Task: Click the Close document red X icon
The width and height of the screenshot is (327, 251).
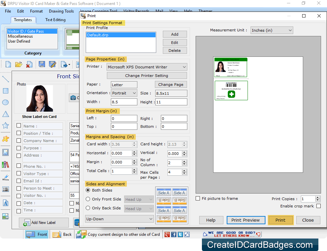Action: pos(29,64)
